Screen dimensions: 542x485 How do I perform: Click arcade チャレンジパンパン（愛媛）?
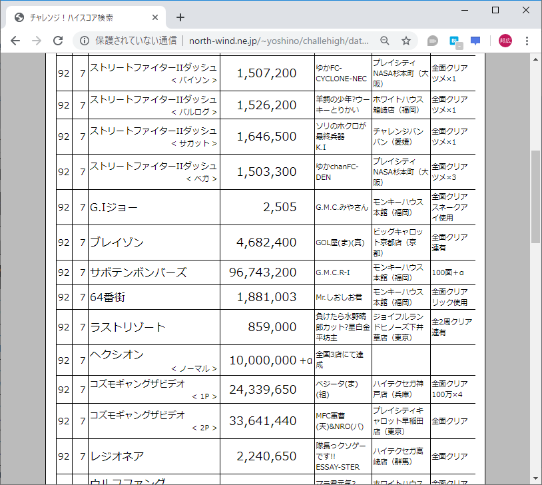click(x=398, y=137)
